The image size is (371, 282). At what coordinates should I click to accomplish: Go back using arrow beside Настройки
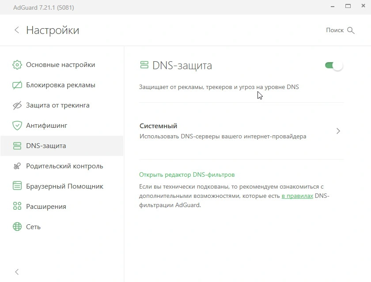pyautogui.click(x=17, y=30)
